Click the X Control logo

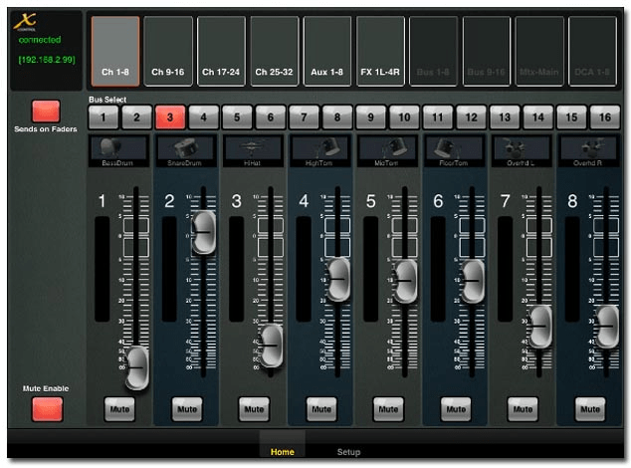(x=25, y=22)
